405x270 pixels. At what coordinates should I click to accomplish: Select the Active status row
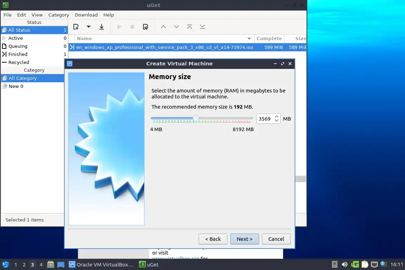click(x=34, y=38)
